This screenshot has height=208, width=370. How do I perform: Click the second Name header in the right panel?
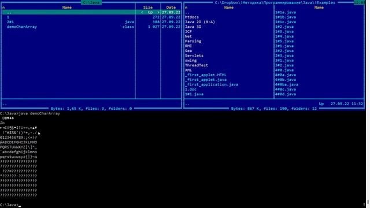tap(319, 8)
